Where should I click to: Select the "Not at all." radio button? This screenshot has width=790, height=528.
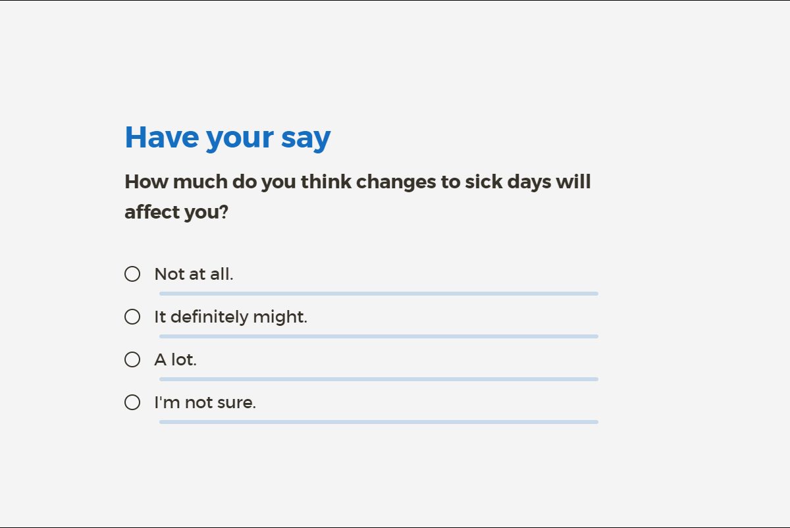point(132,274)
